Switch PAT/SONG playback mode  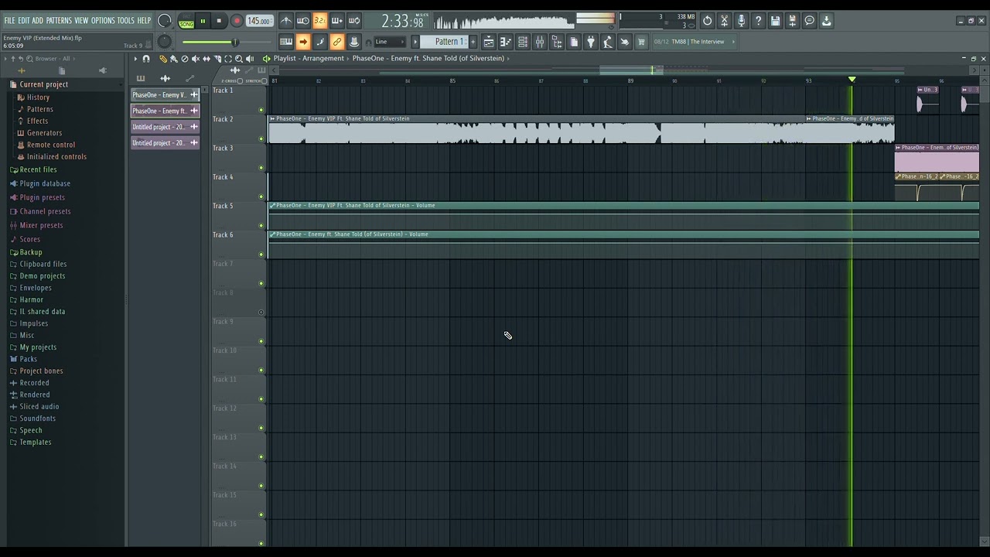point(186,21)
